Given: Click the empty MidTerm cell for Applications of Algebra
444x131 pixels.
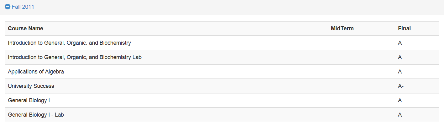Looking at the screenshot, I should click(361, 72).
